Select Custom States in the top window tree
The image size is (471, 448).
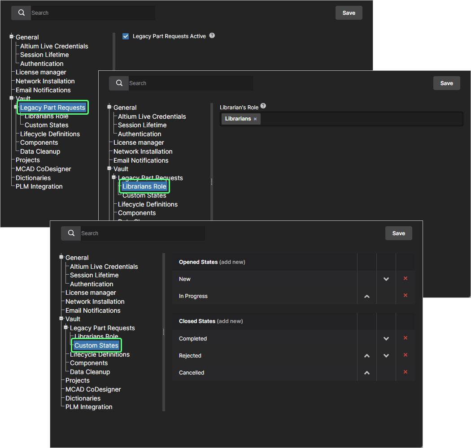47,125
